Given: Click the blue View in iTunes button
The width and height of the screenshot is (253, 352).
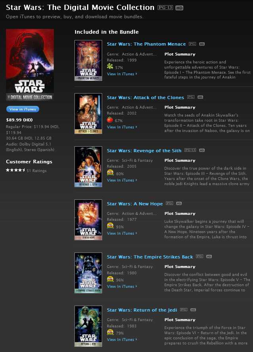Looking at the screenshot, I should tap(23, 109).
